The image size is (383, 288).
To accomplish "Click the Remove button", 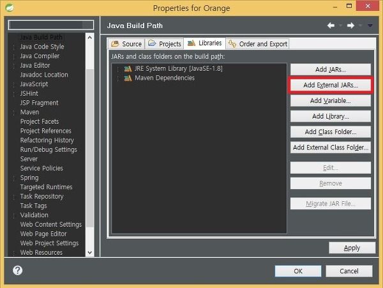I will click(x=331, y=183).
